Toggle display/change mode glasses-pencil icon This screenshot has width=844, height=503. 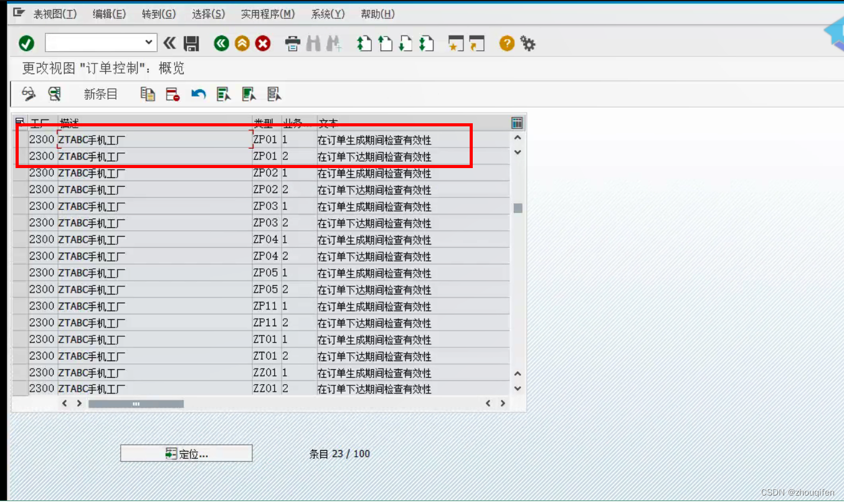point(29,94)
